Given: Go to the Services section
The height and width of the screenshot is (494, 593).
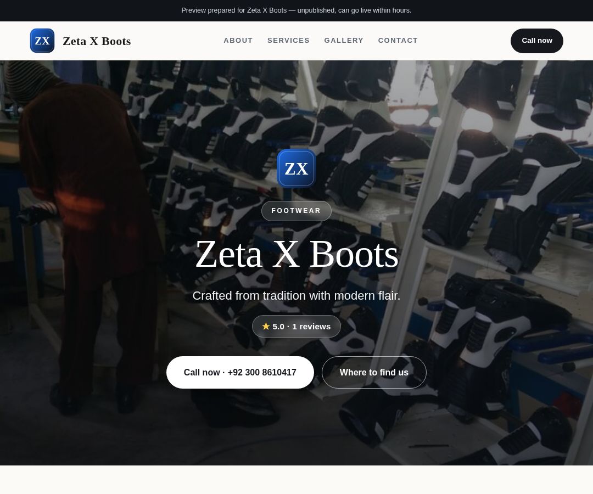Looking at the screenshot, I should point(289,41).
